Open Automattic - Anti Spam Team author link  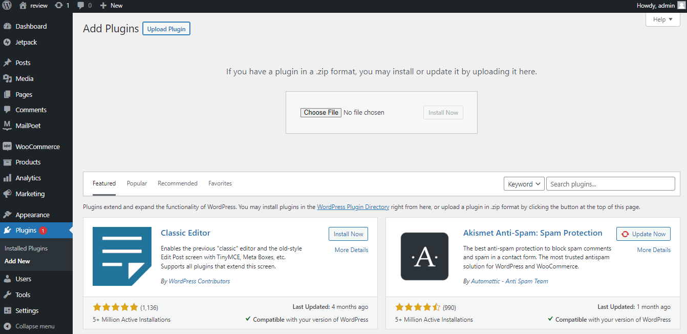(x=509, y=281)
